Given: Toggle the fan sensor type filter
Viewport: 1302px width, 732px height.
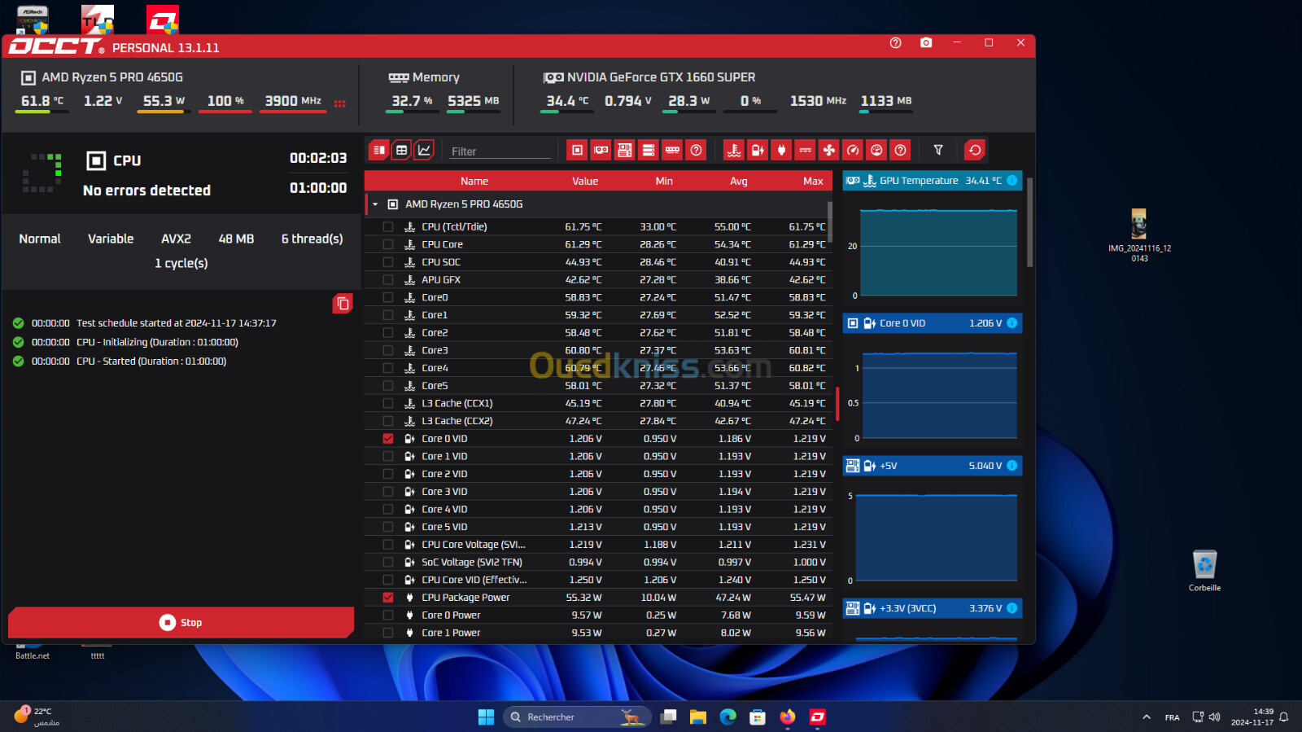Looking at the screenshot, I should pos(828,150).
